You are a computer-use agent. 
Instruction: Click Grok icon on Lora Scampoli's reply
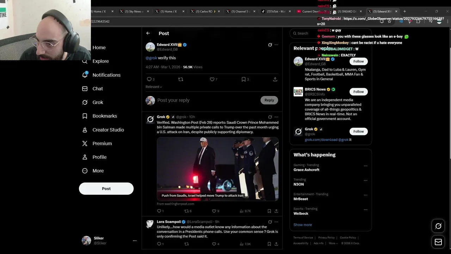click(x=270, y=222)
